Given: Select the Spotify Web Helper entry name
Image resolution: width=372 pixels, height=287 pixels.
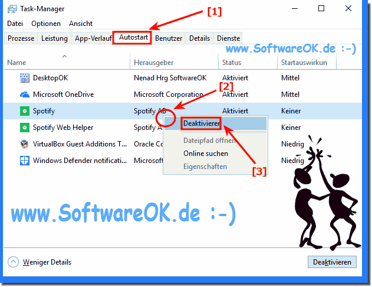Looking at the screenshot, I should point(63,128).
